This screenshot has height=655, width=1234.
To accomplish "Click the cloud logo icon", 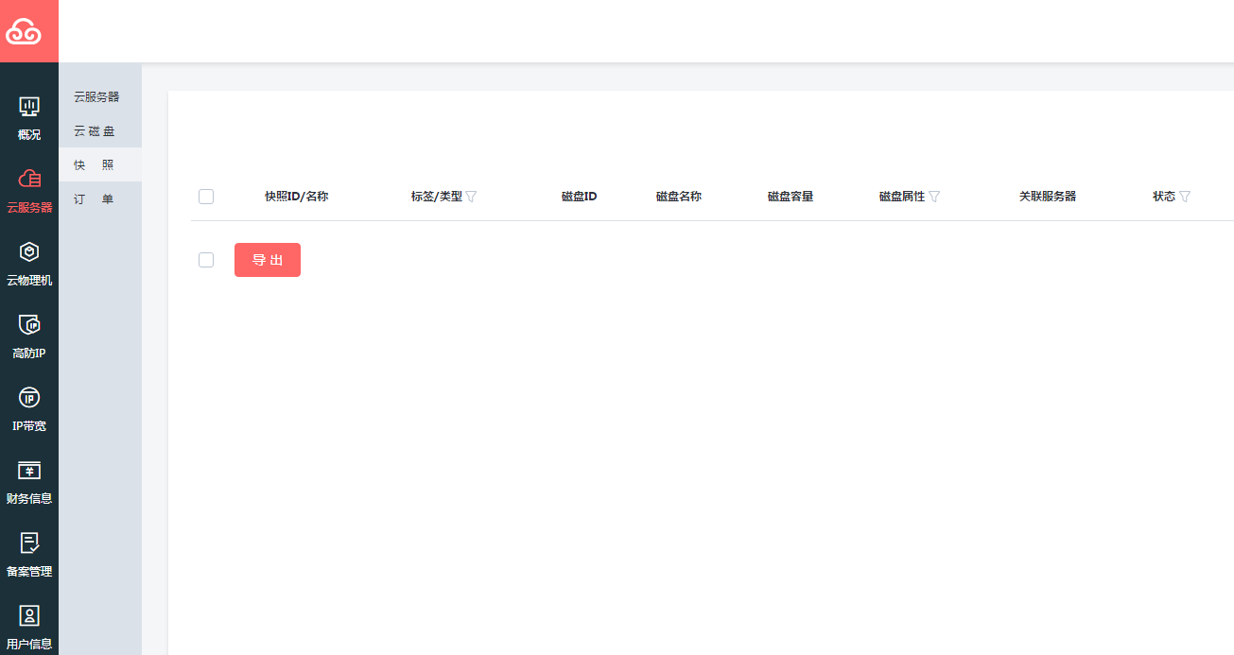I will tap(28, 32).
